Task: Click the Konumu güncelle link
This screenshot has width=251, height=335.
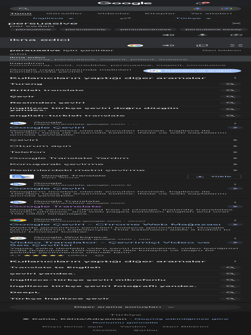Action: click(125, 322)
